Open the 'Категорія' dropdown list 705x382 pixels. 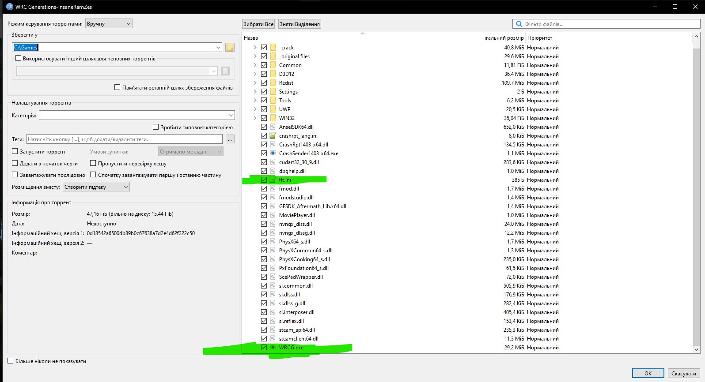click(x=137, y=116)
